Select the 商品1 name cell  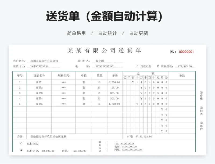coord(39,82)
